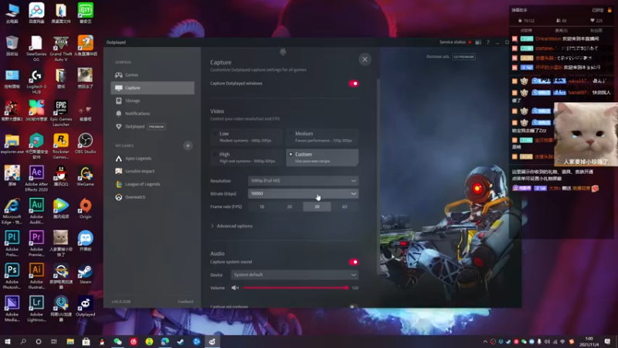Screen dimensions: 618x348
Task: Open Adobe Lightroom desktop shortcut
Action: (x=36, y=309)
